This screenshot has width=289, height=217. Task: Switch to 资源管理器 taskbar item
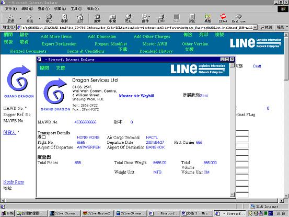click(x=31, y=213)
